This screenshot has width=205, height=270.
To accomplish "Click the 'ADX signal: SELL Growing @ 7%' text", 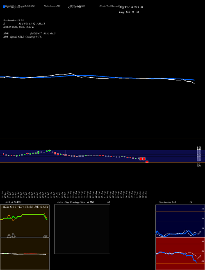I will 23,37.
